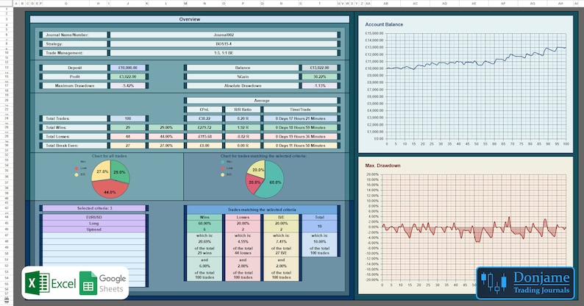Select the EURUSD criteria cell
This screenshot has width=584, height=306.
pos(94,217)
